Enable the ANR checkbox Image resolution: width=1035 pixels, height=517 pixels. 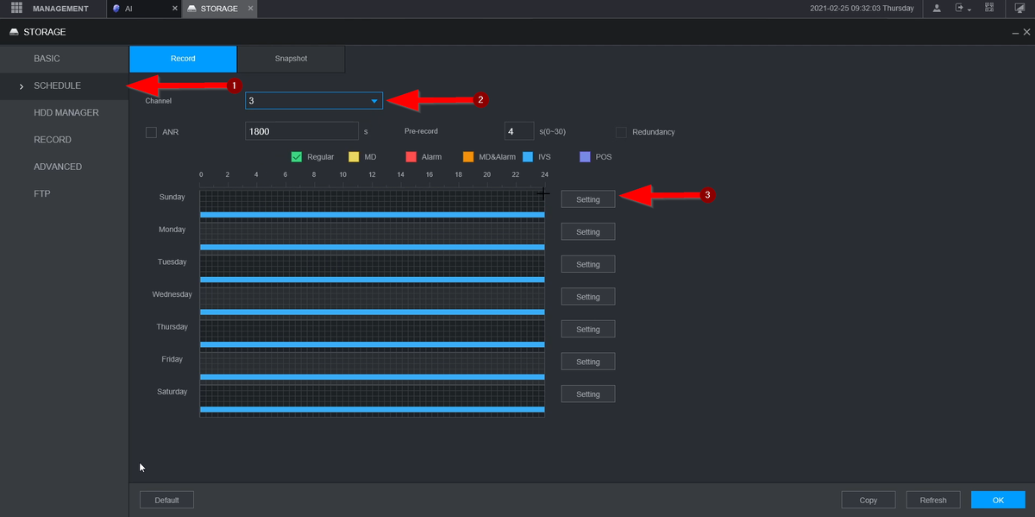click(152, 132)
